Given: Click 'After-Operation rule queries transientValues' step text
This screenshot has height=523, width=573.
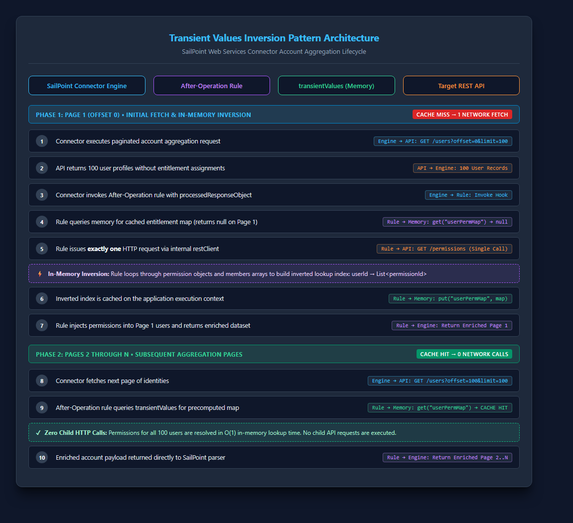Looking at the screenshot, I should 147,408.
